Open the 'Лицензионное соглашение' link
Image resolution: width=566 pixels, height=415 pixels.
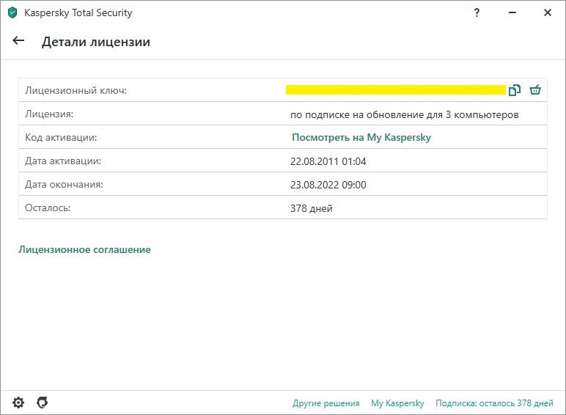click(84, 250)
